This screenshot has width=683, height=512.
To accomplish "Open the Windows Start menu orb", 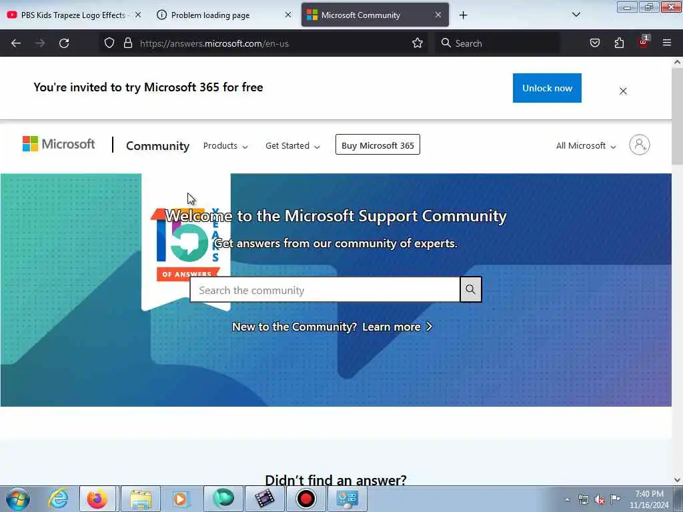I will point(18,499).
